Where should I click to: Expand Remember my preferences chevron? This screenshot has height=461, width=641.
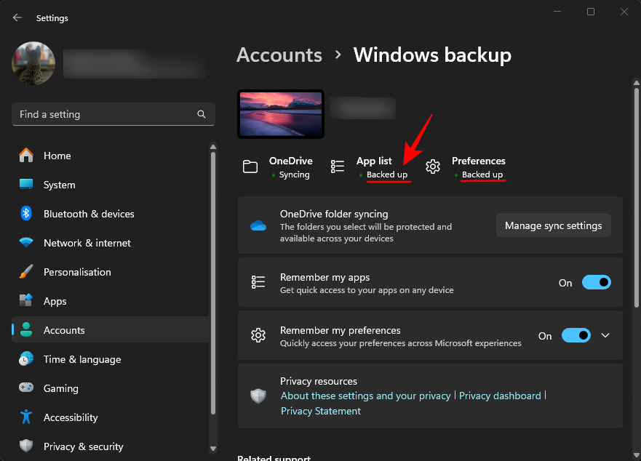pos(605,336)
